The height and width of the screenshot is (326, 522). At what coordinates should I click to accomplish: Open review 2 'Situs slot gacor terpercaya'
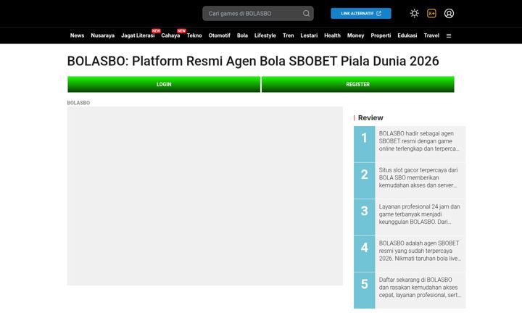[410, 180]
